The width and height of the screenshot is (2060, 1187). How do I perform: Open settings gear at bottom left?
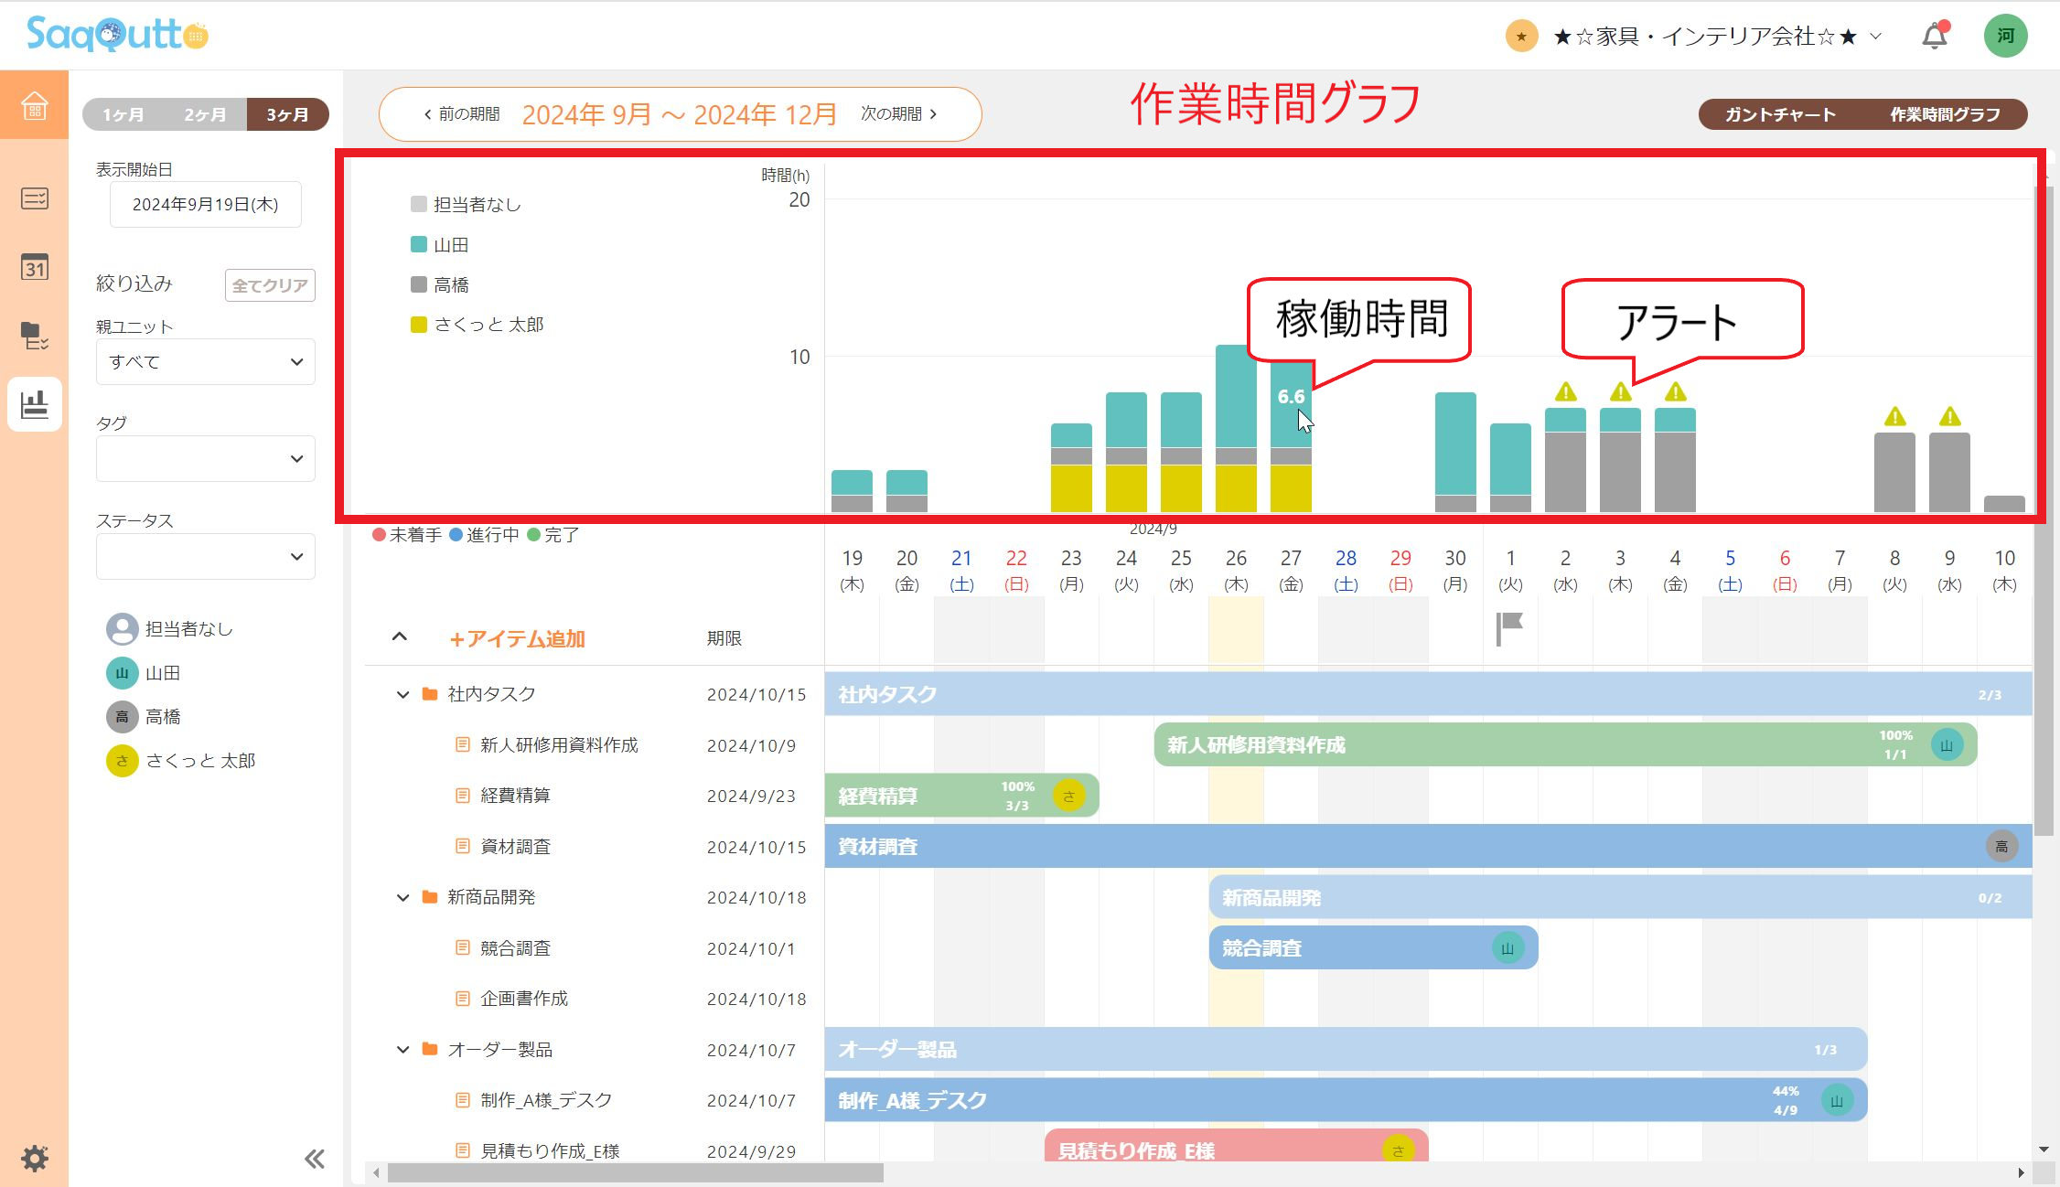pyautogui.click(x=34, y=1158)
